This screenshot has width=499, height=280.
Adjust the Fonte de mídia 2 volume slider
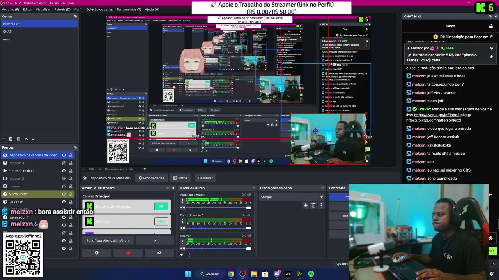tap(219, 228)
